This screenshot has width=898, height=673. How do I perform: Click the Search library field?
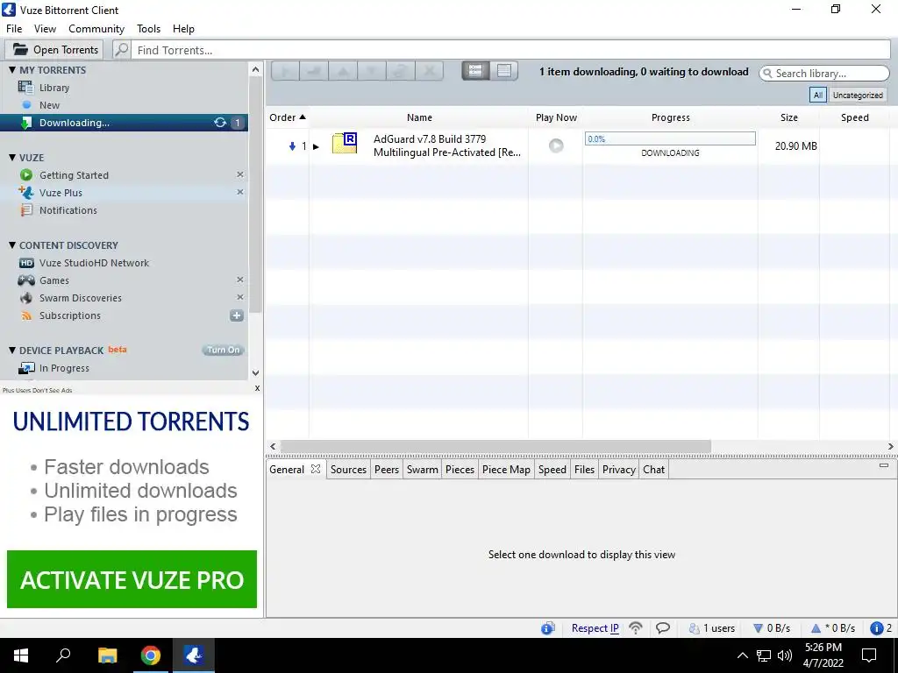[x=824, y=74]
